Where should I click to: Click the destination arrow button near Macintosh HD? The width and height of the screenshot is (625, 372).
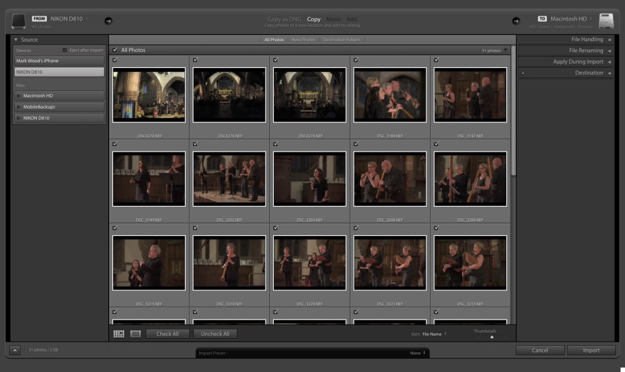516,21
